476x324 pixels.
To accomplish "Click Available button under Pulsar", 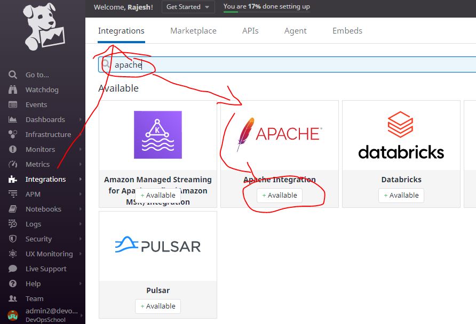I will [158, 306].
